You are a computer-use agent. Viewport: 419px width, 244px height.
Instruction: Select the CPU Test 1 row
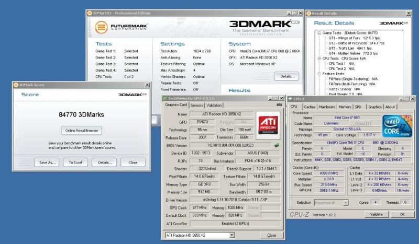coord(341,64)
